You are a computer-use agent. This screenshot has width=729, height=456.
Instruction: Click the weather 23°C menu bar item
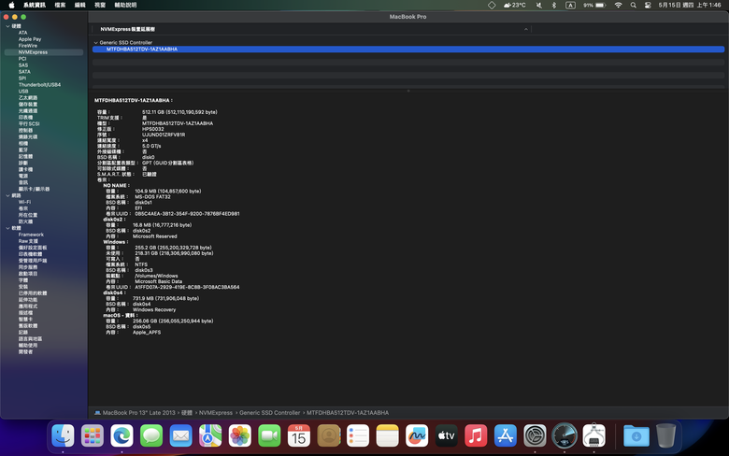click(515, 5)
